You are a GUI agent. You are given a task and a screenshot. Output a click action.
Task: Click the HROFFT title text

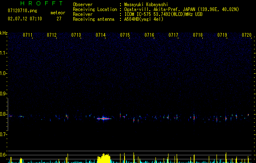click(x=42, y=3)
